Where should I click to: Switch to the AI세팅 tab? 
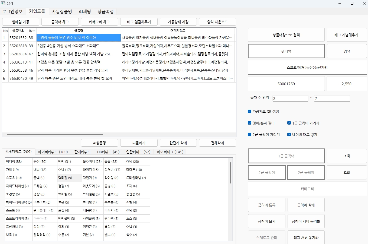(85, 11)
